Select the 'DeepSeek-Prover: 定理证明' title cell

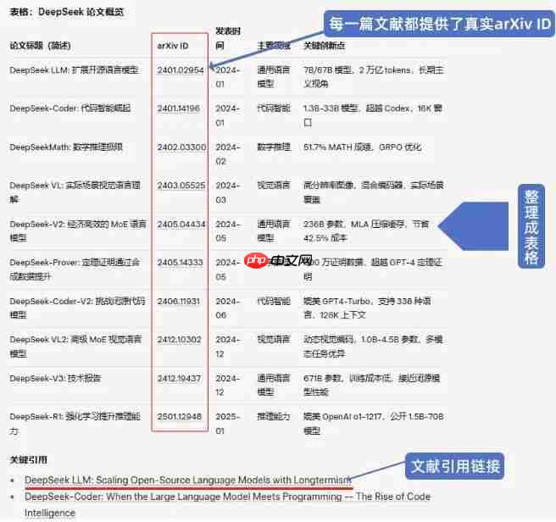tap(75, 269)
